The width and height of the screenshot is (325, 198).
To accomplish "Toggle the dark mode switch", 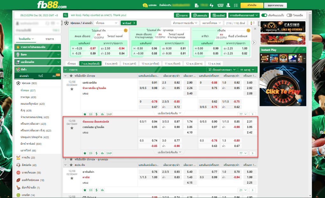I will pos(289,15).
